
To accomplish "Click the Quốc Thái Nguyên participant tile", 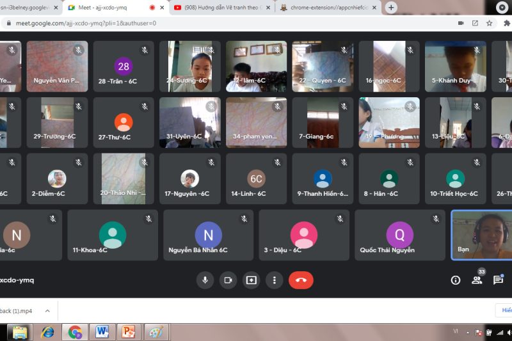I will 399,235.
